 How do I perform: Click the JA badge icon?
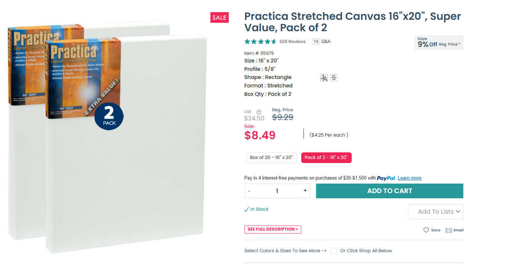click(x=324, y=78)
